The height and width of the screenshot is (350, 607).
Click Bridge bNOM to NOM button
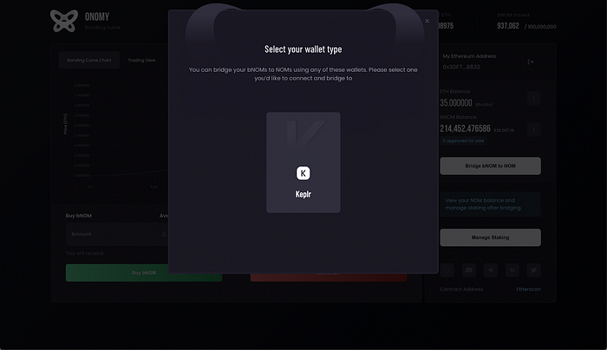(490, 166)
